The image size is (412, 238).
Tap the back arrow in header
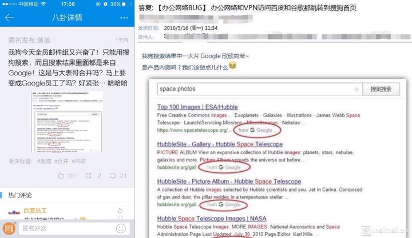[9, 18]
